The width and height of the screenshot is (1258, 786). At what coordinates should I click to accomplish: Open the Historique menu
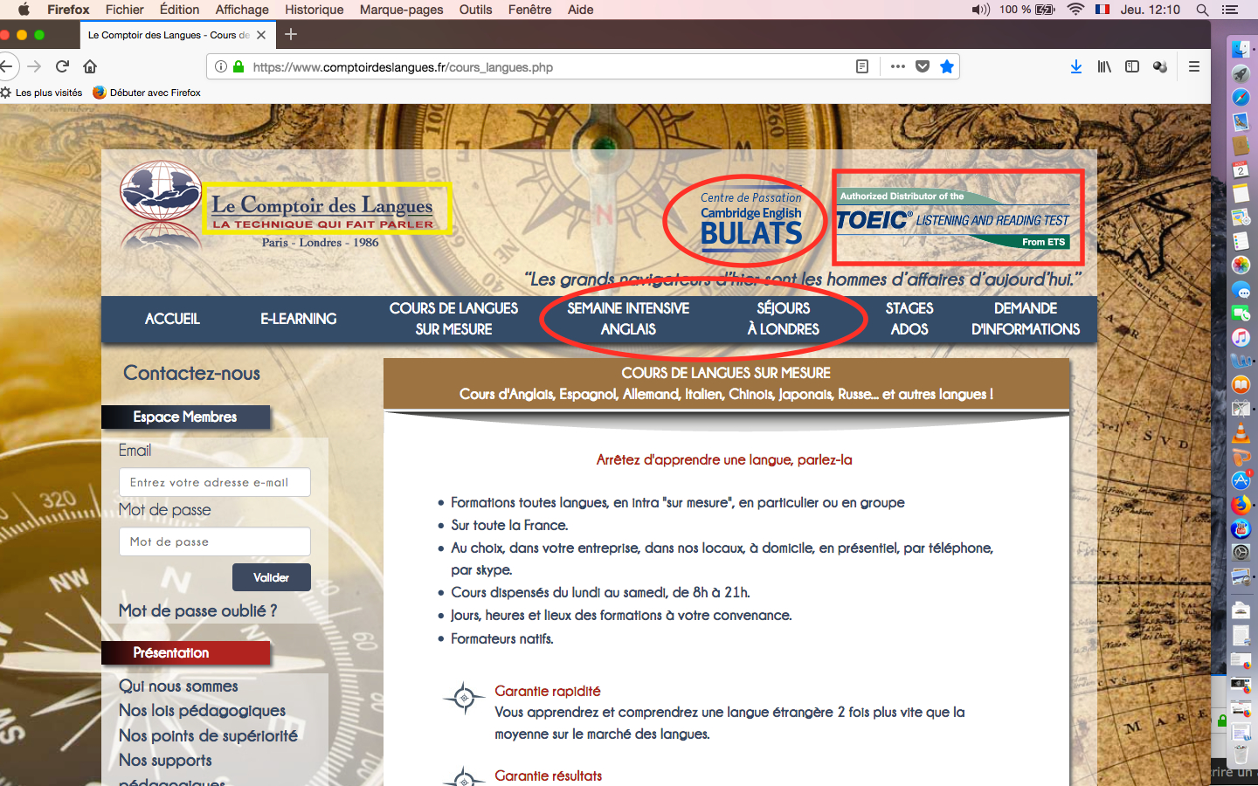(x=314, y=10)
